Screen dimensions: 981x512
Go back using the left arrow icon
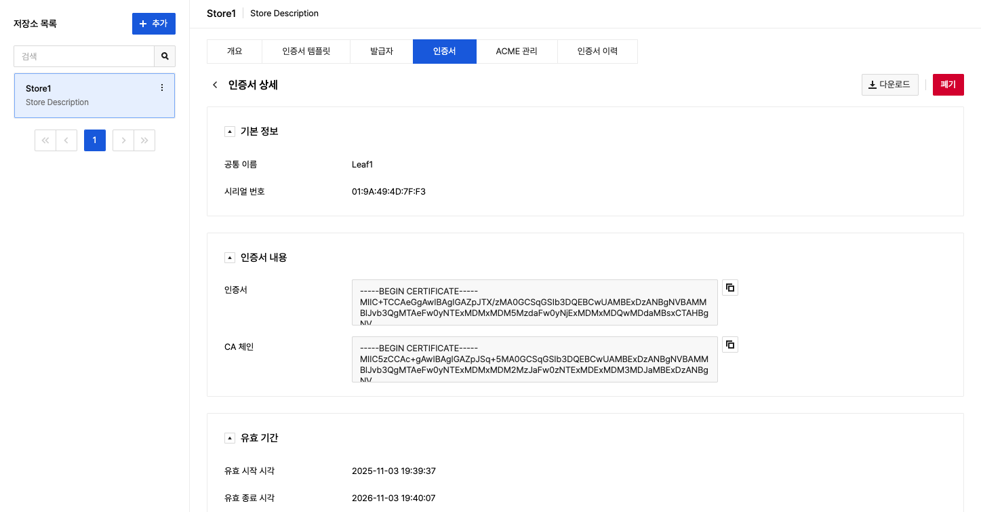pyautogui.click(x=215, y=85)
